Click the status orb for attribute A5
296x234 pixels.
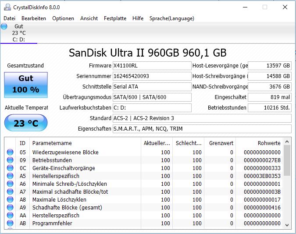point(10,176)
